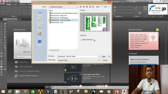The height and width of the screenshot is (94, 168).
Task: Open File Explorer from taskbar
Action: coord(18,92)
